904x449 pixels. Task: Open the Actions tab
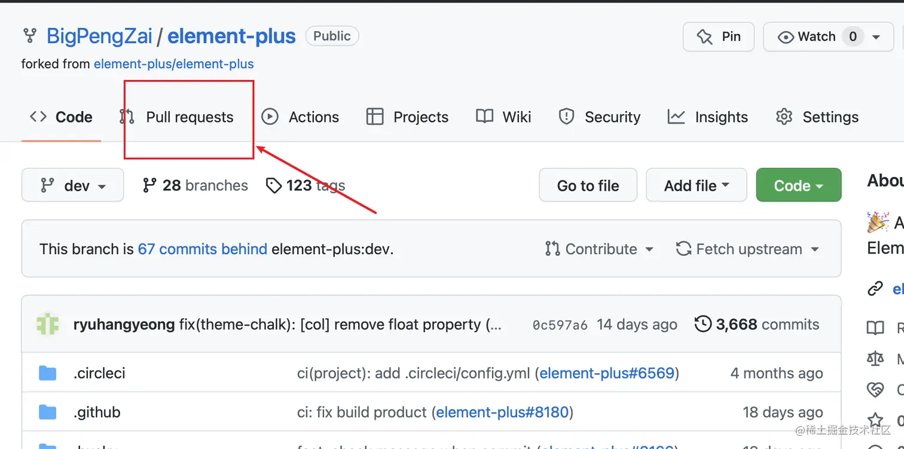(301, 117)
